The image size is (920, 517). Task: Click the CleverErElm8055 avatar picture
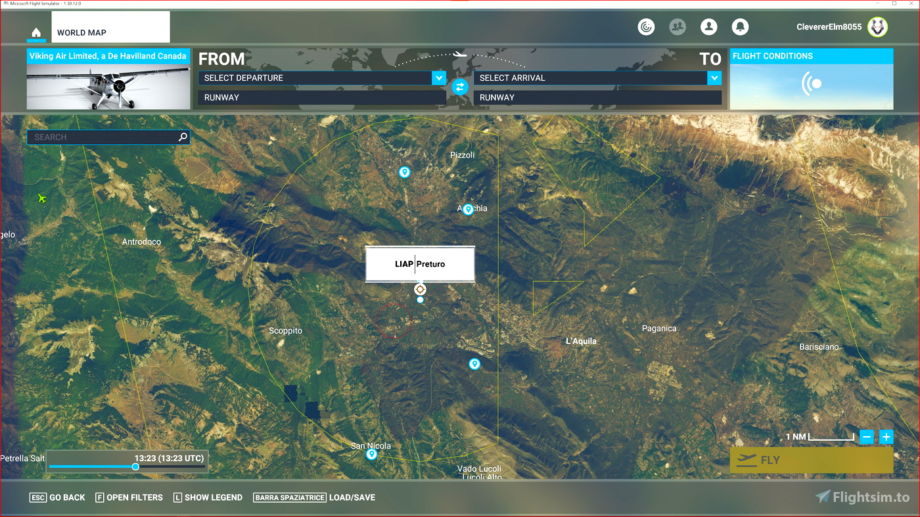[877, 27]
